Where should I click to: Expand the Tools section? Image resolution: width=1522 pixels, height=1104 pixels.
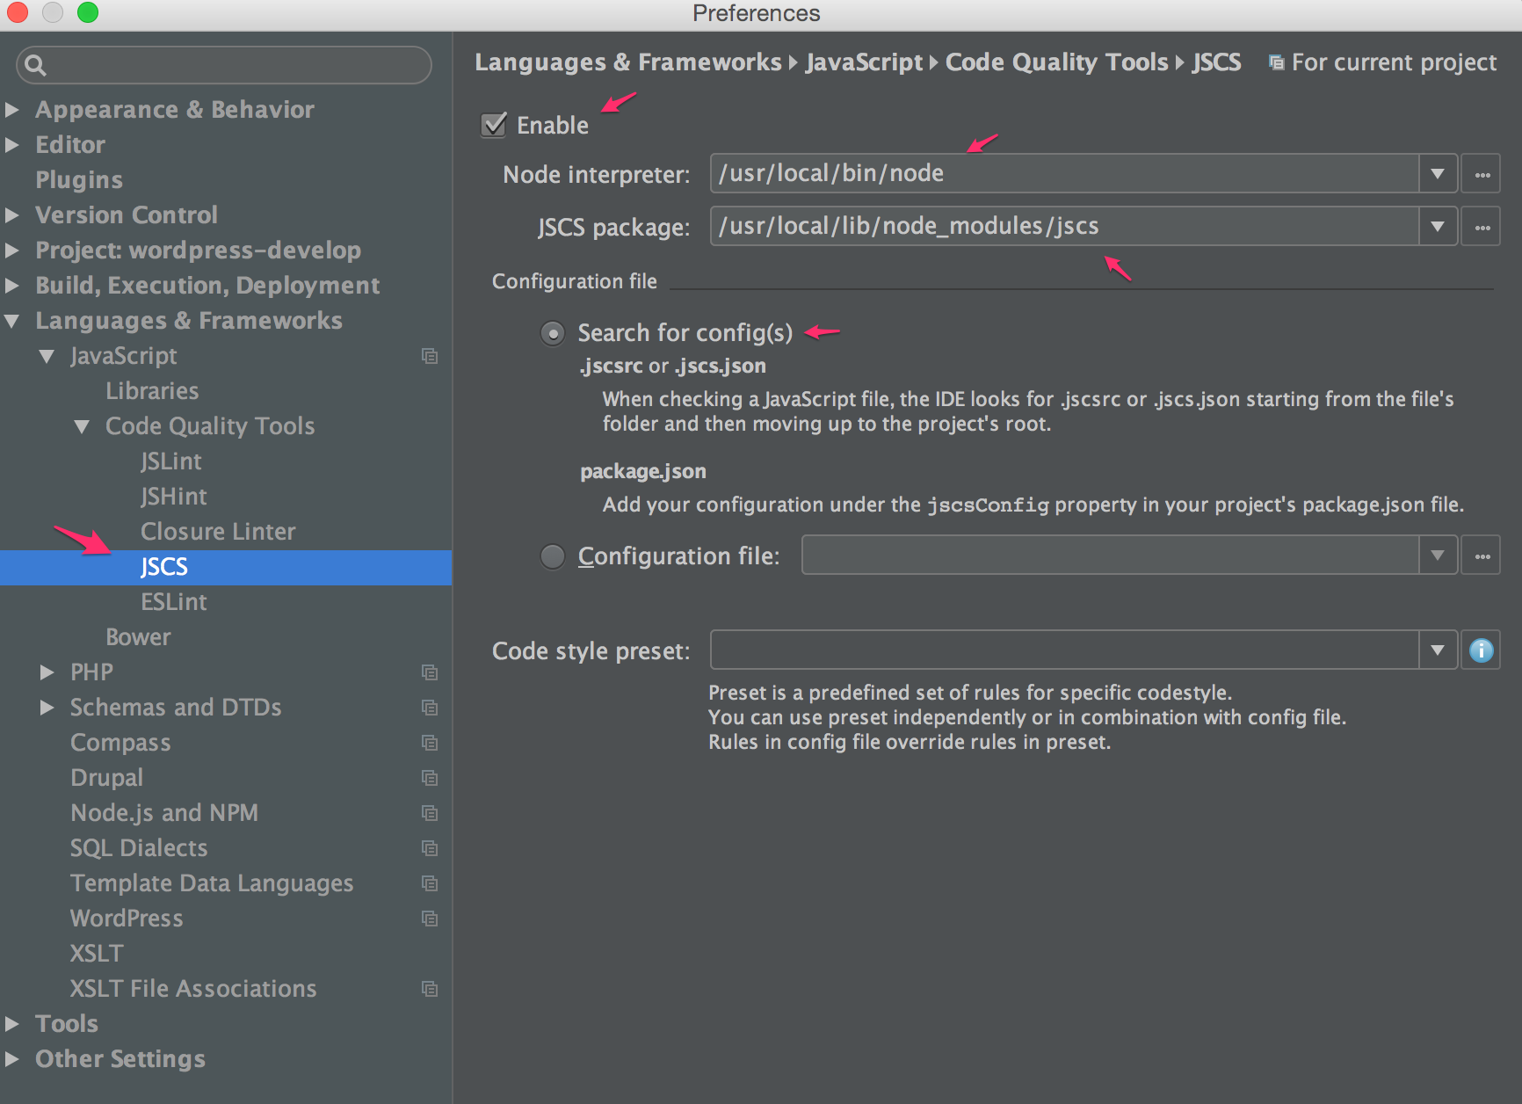(12, 1024)
